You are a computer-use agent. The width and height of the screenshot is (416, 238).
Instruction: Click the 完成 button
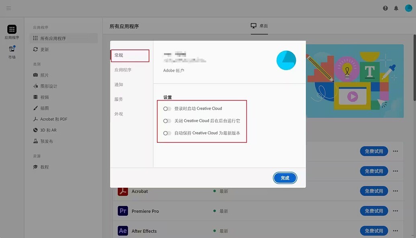(285, 178)
